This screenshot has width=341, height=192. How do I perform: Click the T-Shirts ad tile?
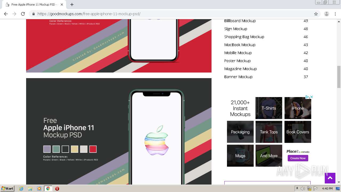pyautogui.click(x=269, y=108)
